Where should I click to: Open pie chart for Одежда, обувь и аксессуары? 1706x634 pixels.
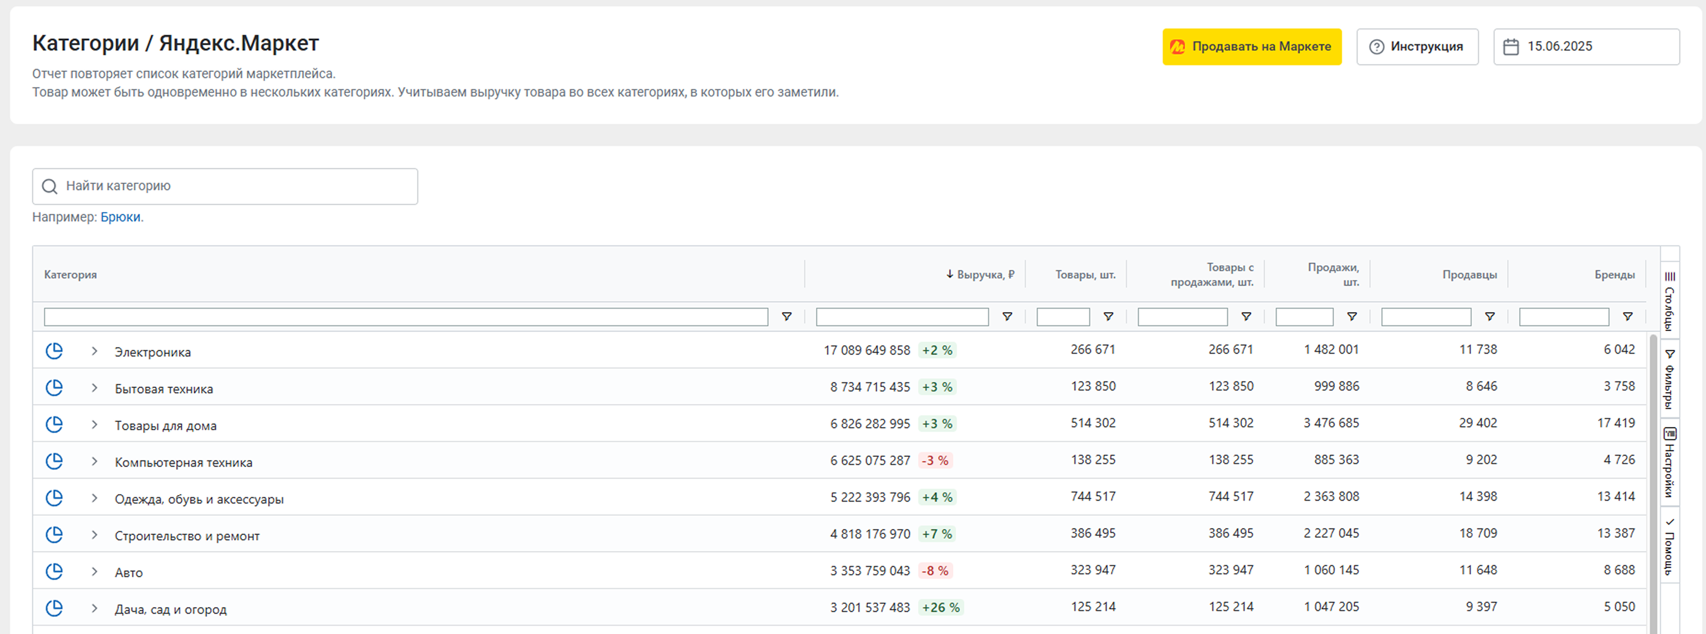[x=54, y=498]
